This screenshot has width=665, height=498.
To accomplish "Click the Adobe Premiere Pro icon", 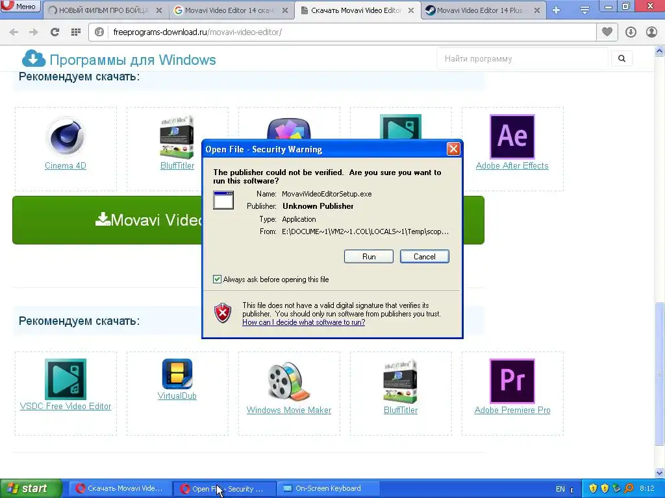I will point(512,381).
